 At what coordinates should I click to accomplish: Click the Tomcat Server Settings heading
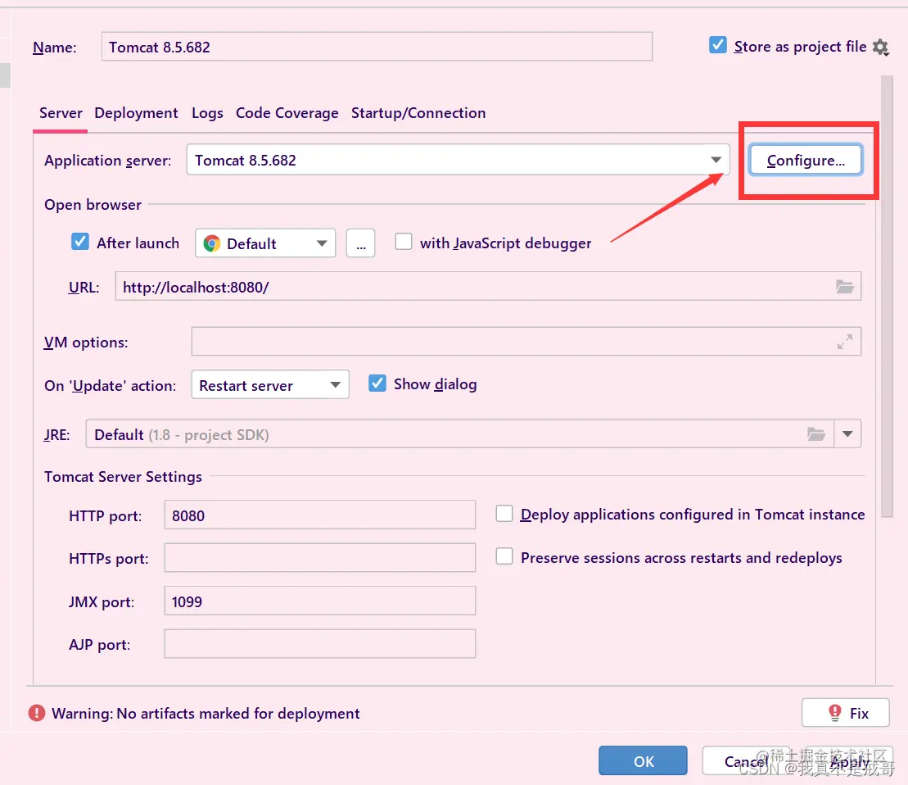click(123, 476)
